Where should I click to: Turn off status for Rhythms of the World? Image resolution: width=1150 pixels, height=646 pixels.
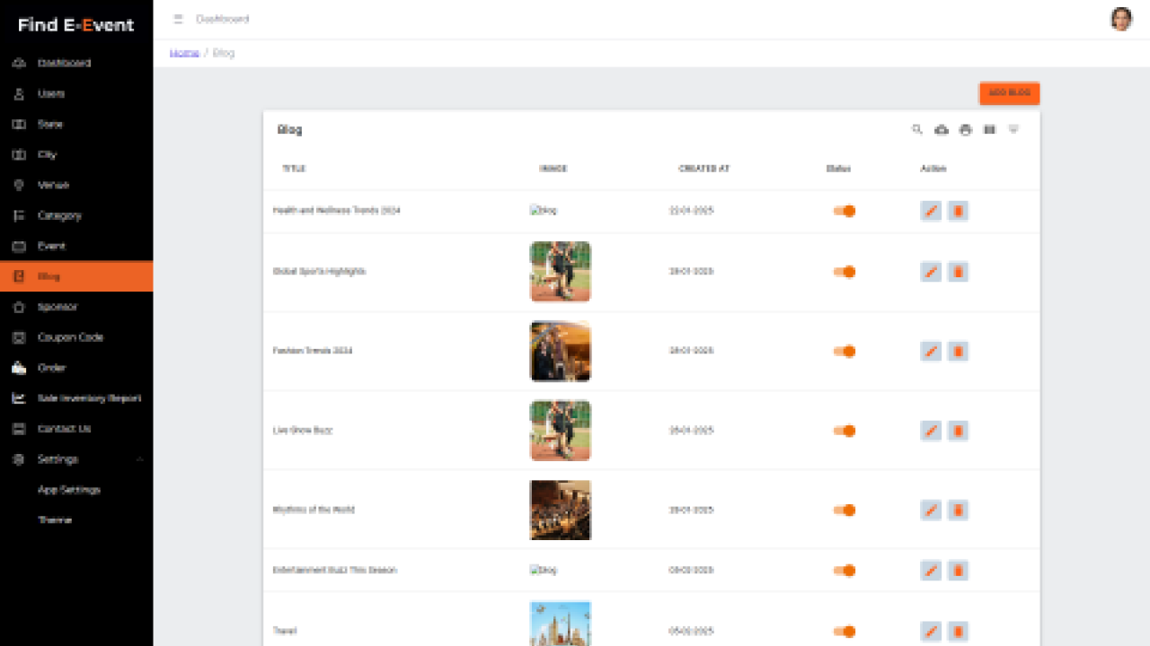tap(844, 510)
